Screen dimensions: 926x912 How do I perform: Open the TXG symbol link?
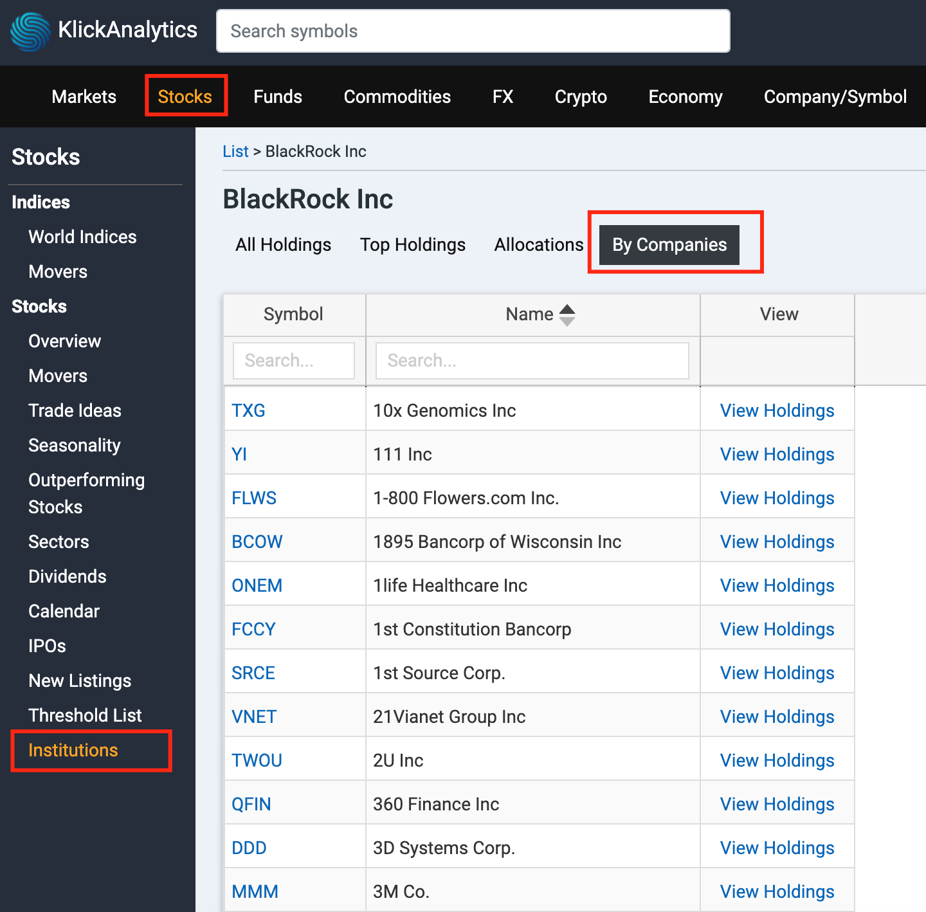(x=248, y=410)
